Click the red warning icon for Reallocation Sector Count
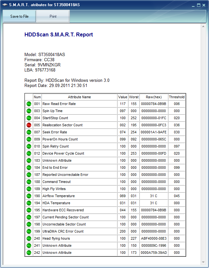The image size is (209, 268). click(x=29, y=125)
